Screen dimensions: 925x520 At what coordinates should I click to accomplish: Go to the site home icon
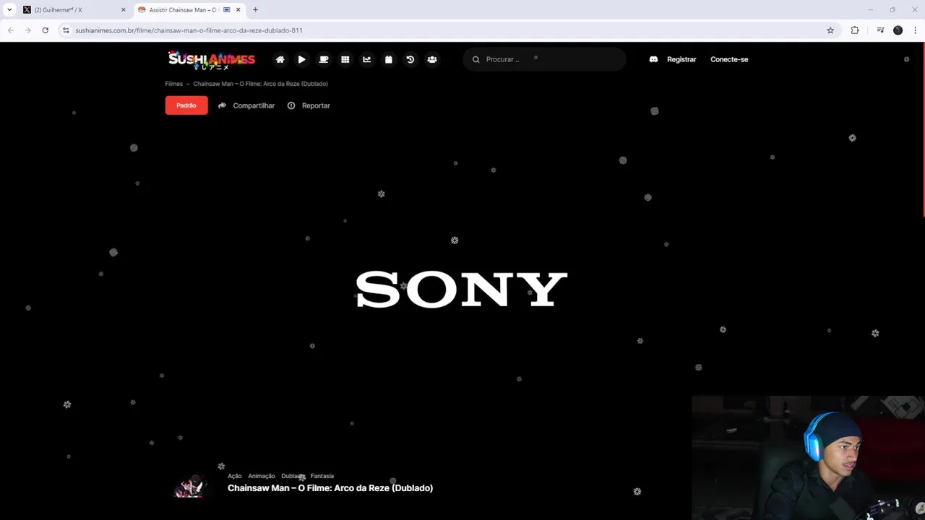click(x=280, y=59)
